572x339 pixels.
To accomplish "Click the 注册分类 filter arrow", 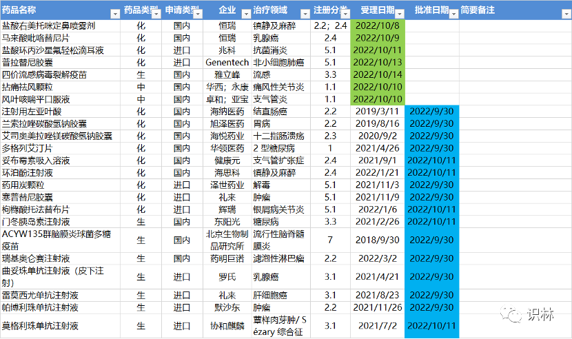I will point(345,13).
